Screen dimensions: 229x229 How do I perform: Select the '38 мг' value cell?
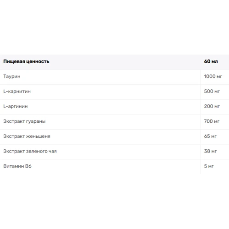210,151
